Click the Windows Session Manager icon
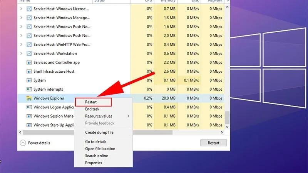Viewport: 308px width, 173px height. pos(29,116)
